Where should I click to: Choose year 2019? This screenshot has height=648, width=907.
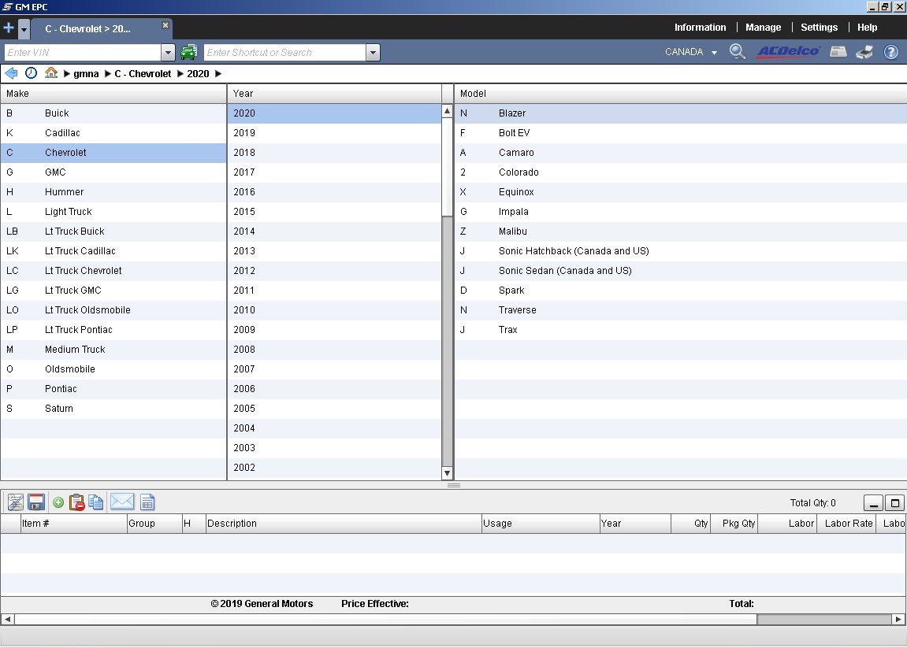point(334,133)
